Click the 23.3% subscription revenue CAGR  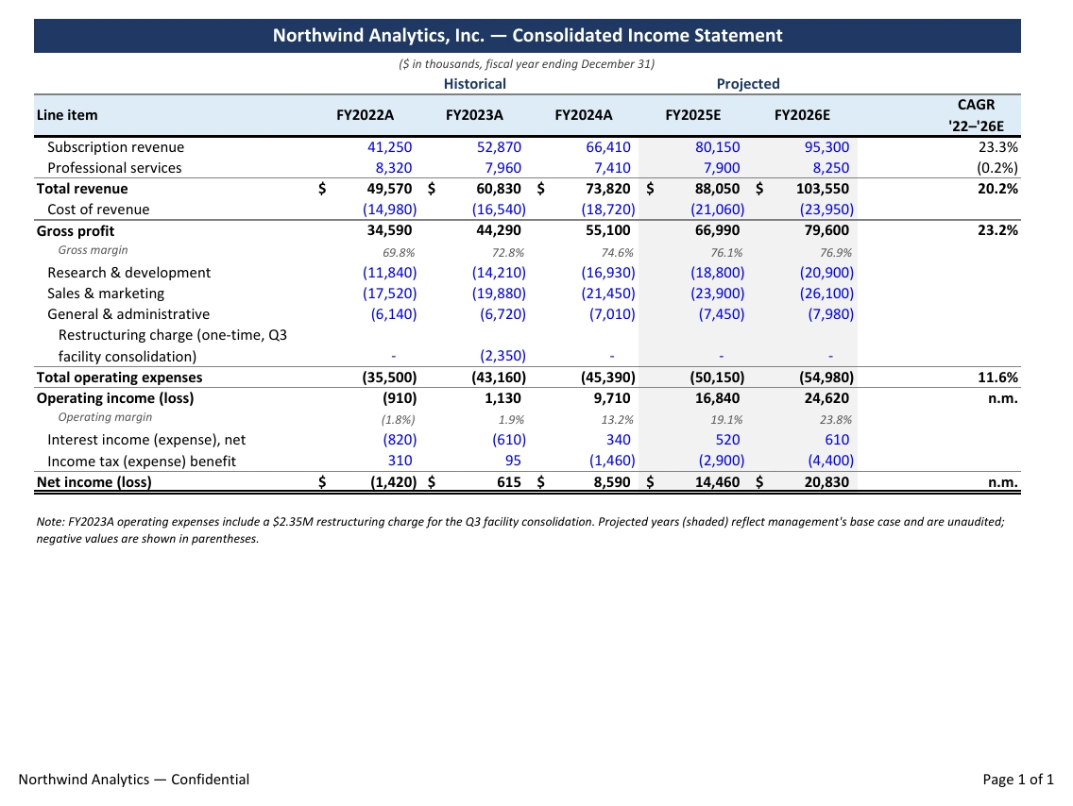coord(997,147)
